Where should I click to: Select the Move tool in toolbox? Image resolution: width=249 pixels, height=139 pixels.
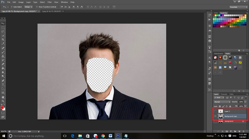pos(3,23)
